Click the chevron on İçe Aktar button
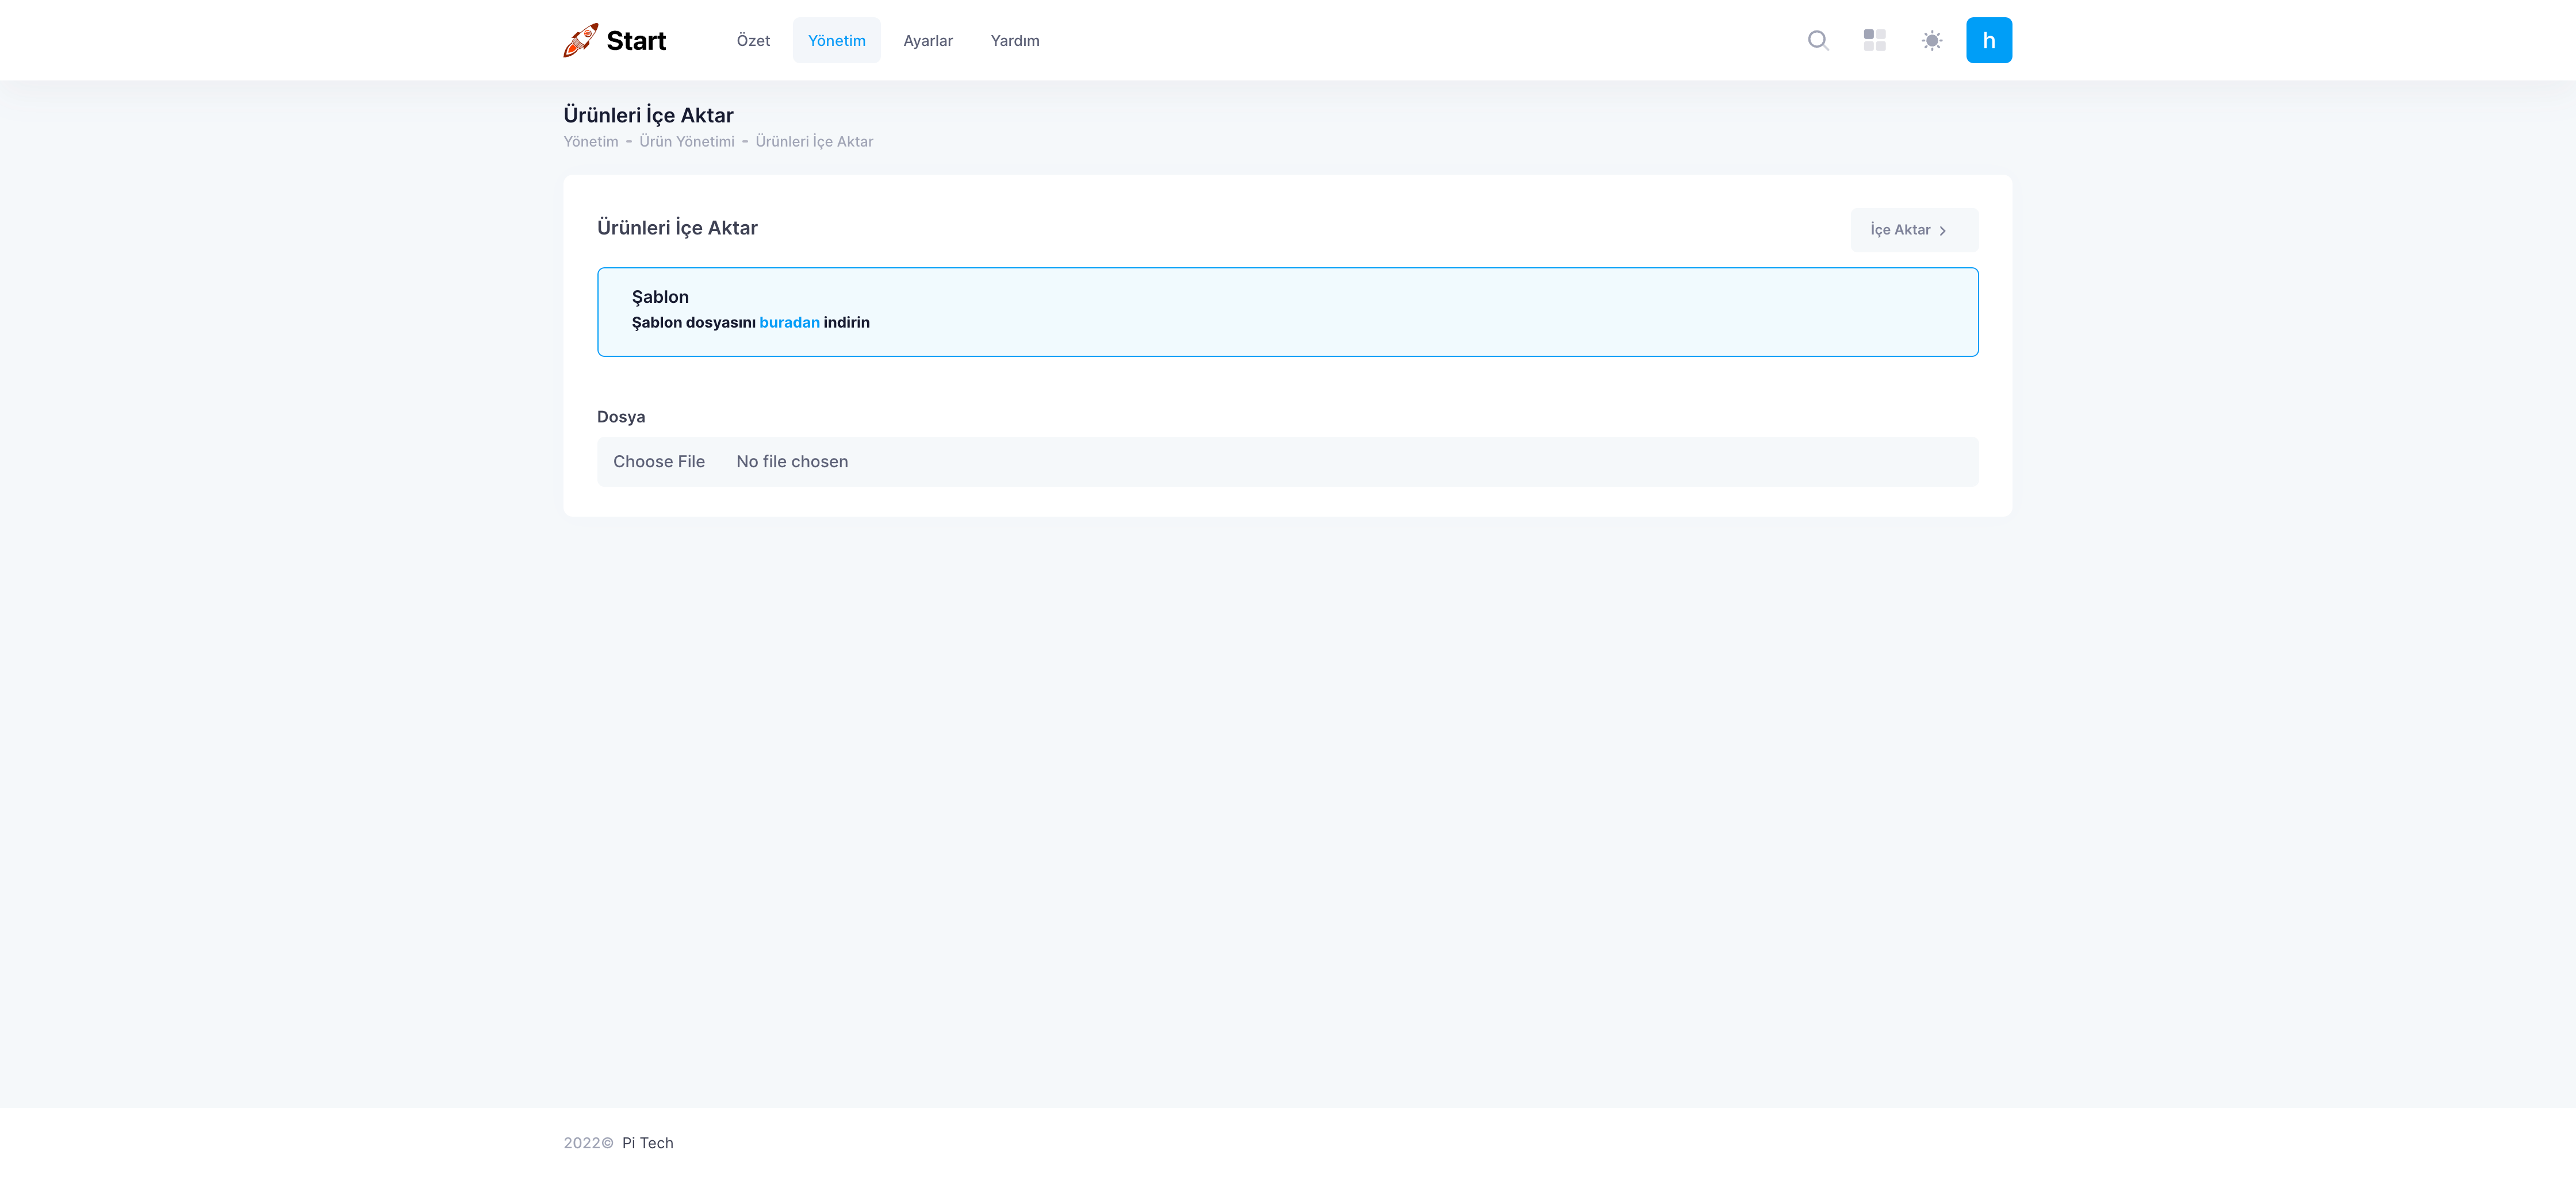The image size is (2576, 1177). point(1942,231)
